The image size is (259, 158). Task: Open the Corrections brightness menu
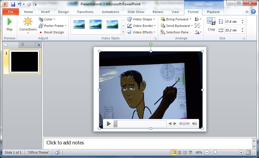coord(28,25)
